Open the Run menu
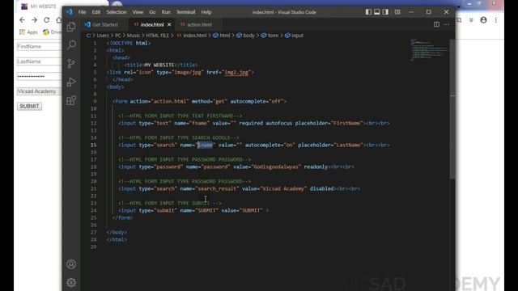The width and height of the screenshot is (518, 291). pos(166,12)
